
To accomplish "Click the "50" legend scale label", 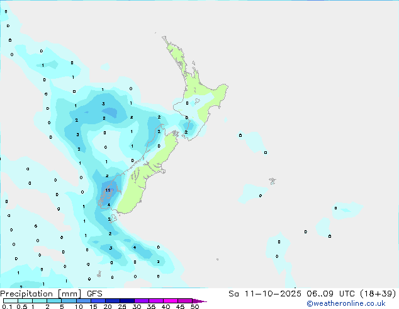I will (x=195, y=306).
